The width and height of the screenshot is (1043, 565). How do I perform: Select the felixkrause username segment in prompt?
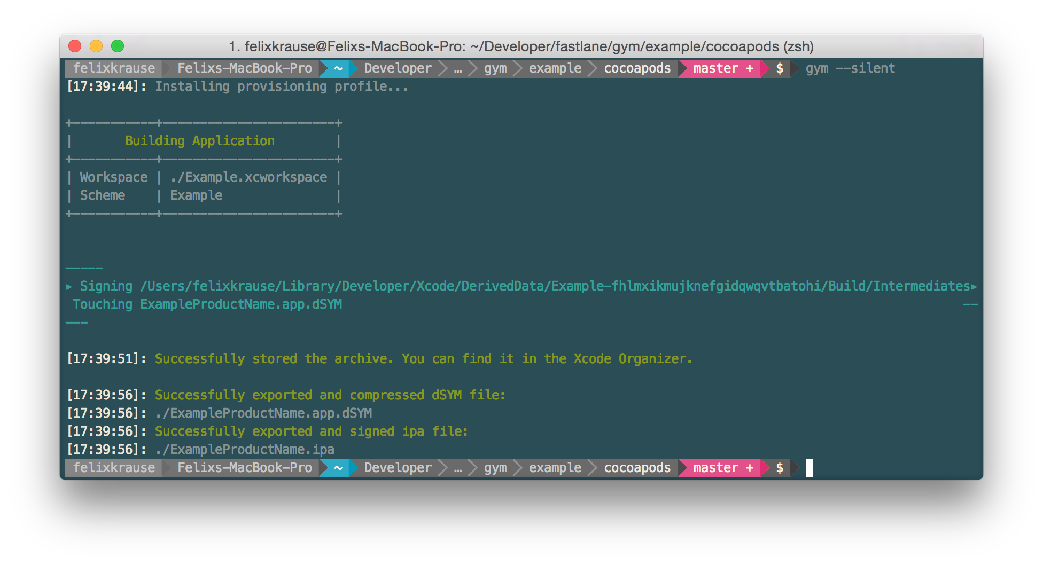[x=114, y=68]
